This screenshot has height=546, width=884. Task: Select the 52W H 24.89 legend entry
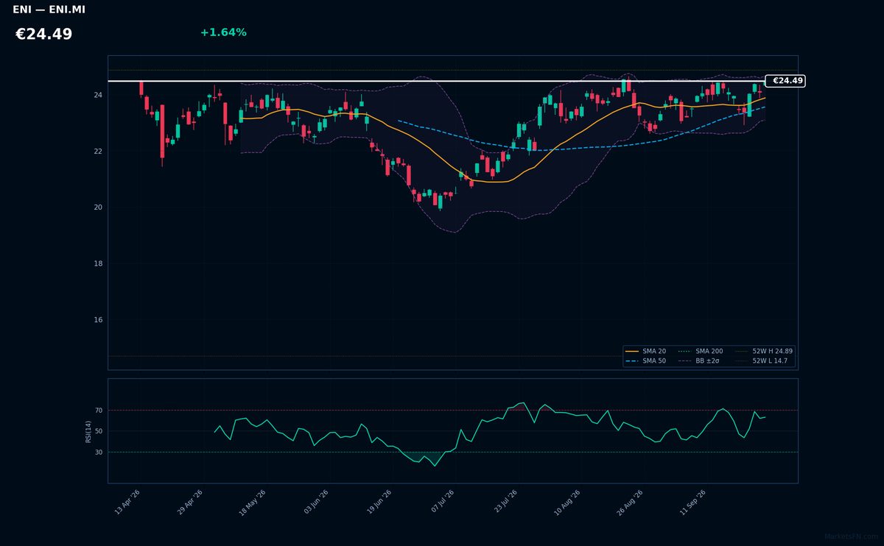click(x=764, y=352)
